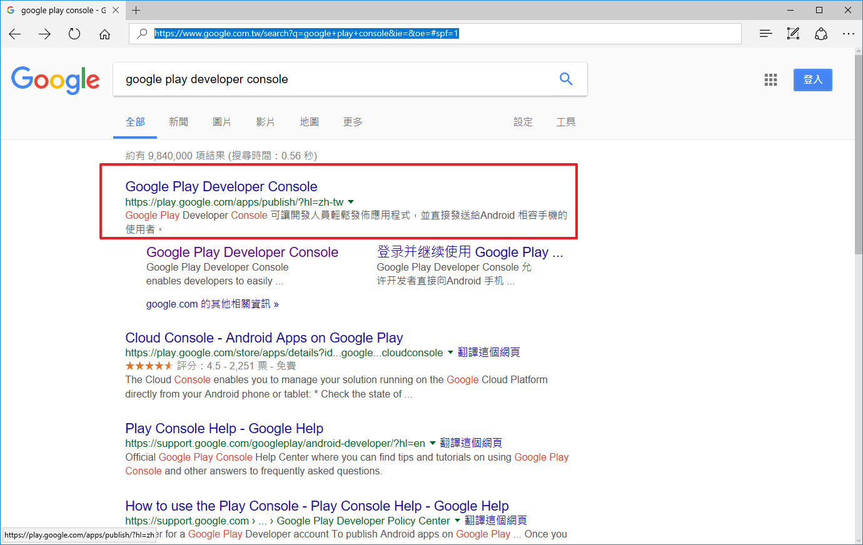Image resolution: width=863 pixels, height=545 pixels.
Task: Select the 全部 search tab
Action: pos(135,122)
